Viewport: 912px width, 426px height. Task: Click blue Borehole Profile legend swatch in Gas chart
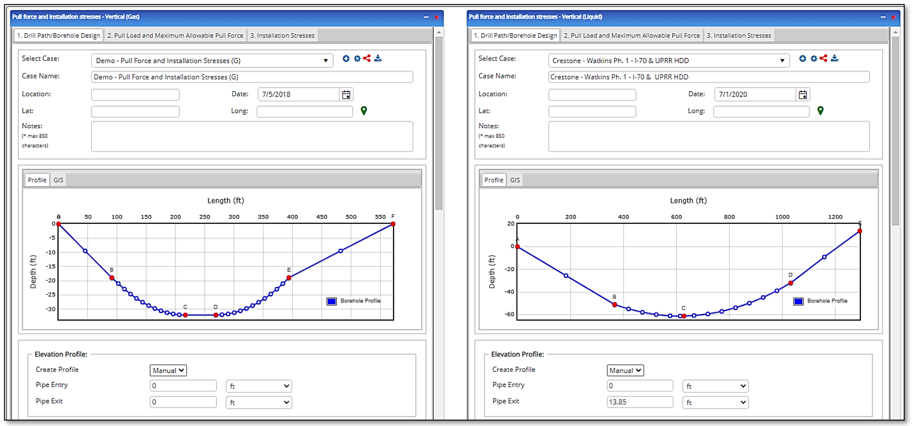pos(331,301)
